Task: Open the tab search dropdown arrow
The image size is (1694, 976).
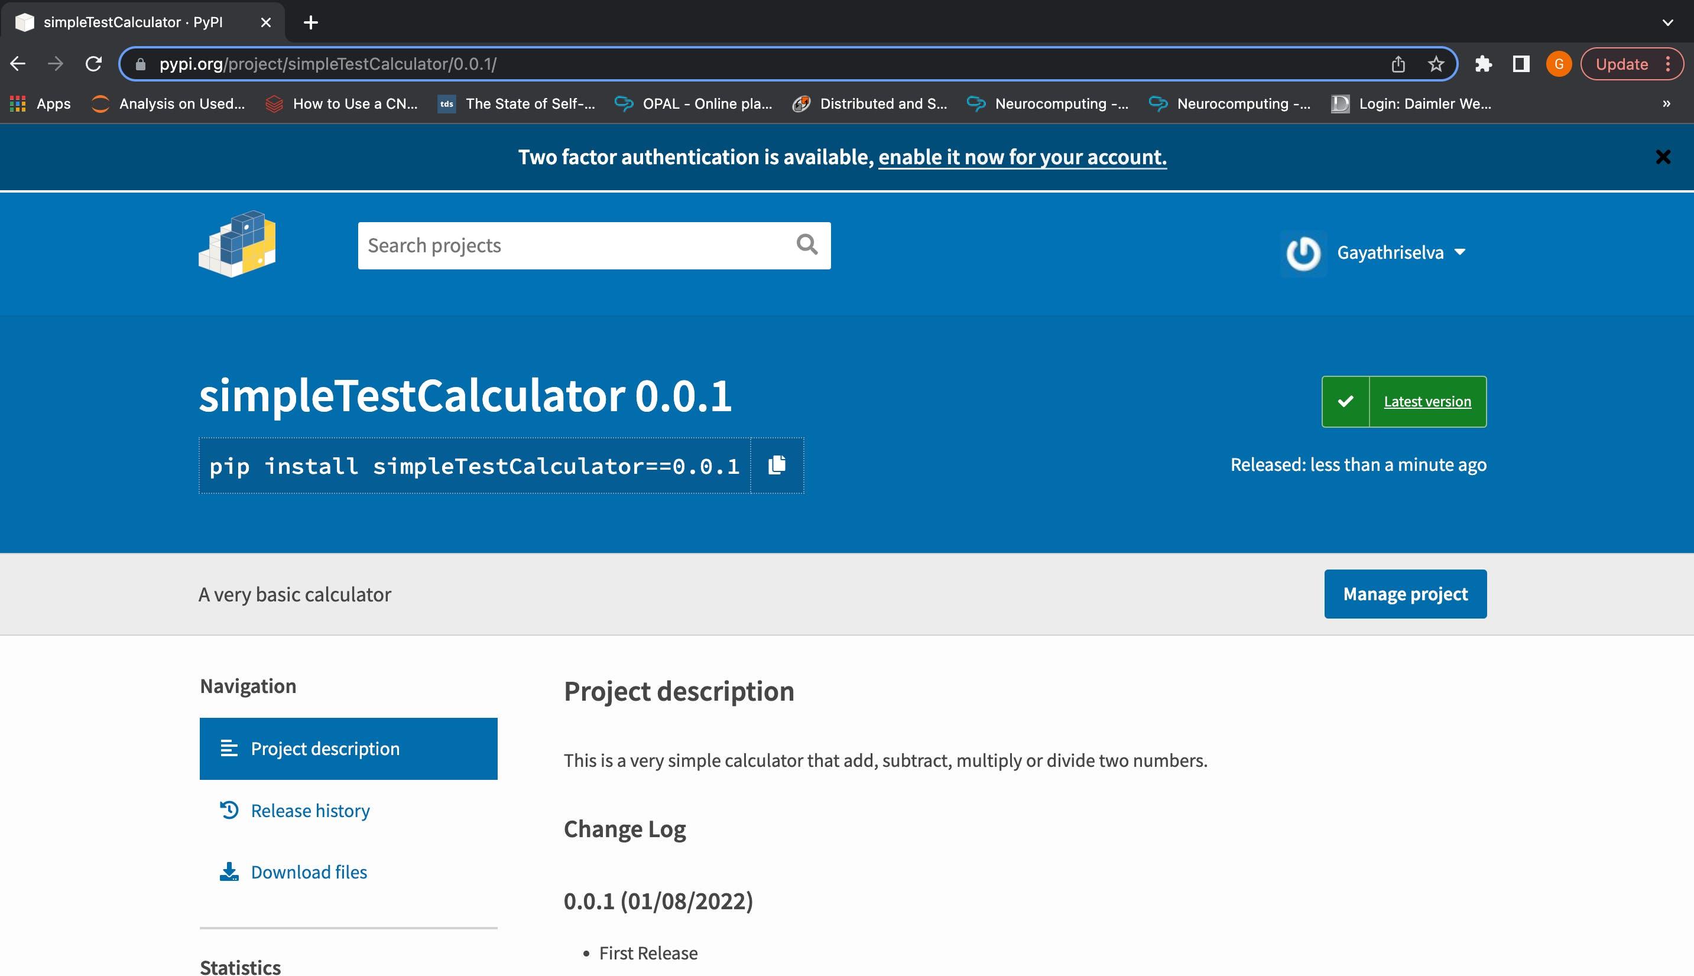Action: tap(1667, 23)
